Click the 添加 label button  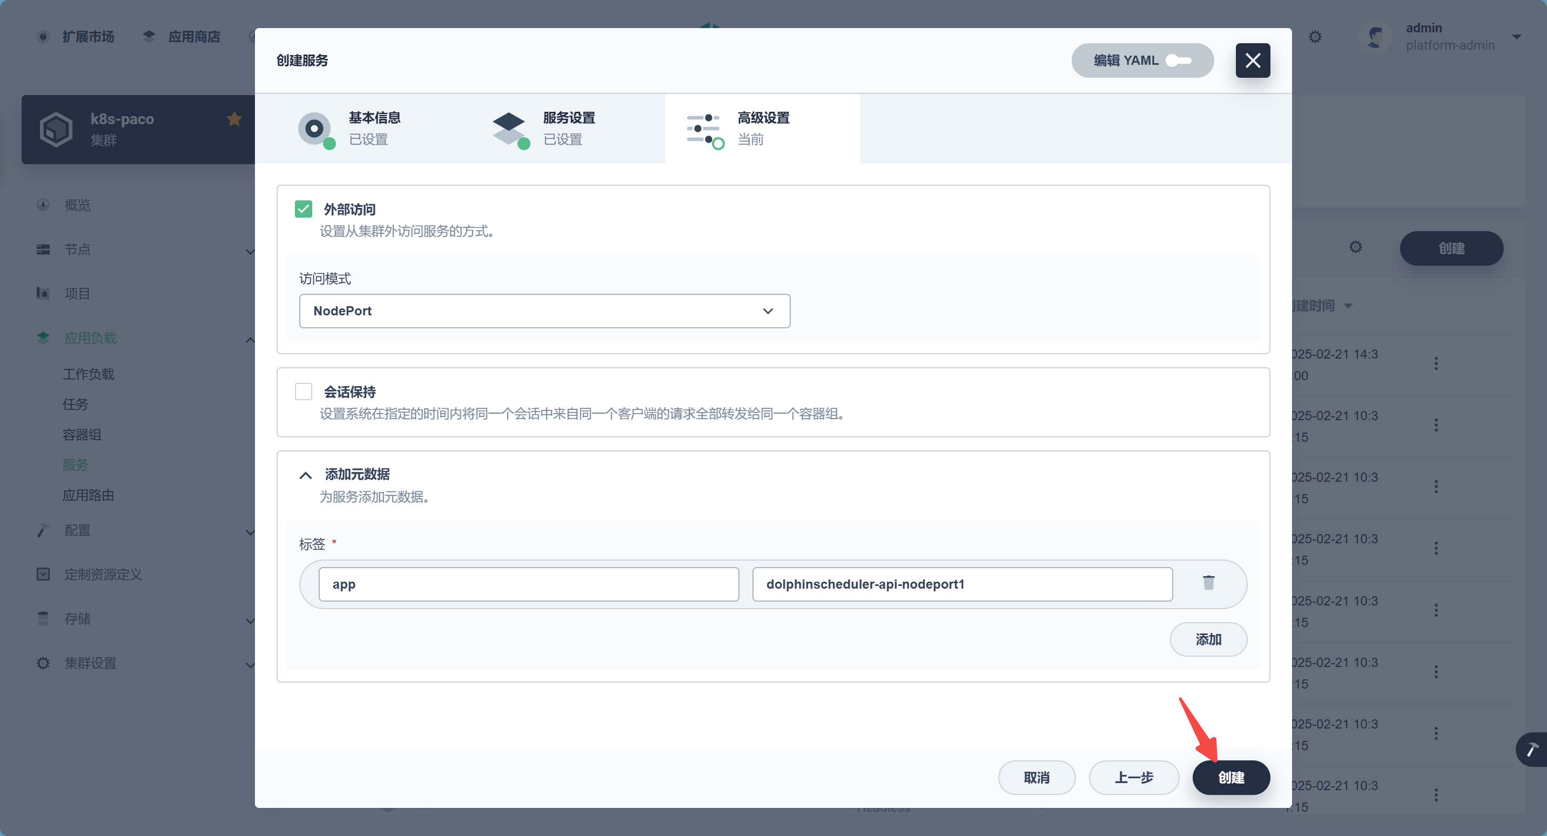[1208, 639]
